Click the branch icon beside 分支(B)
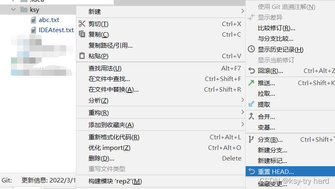This screenshot has height=189, width=335. (x=251, y=140)
